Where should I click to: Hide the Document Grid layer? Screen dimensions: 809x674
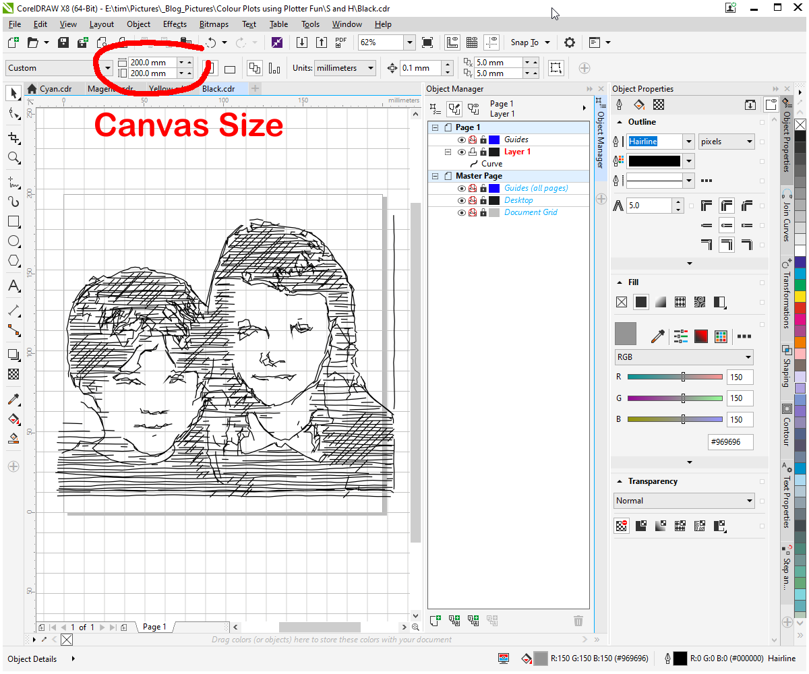(462, 212)
